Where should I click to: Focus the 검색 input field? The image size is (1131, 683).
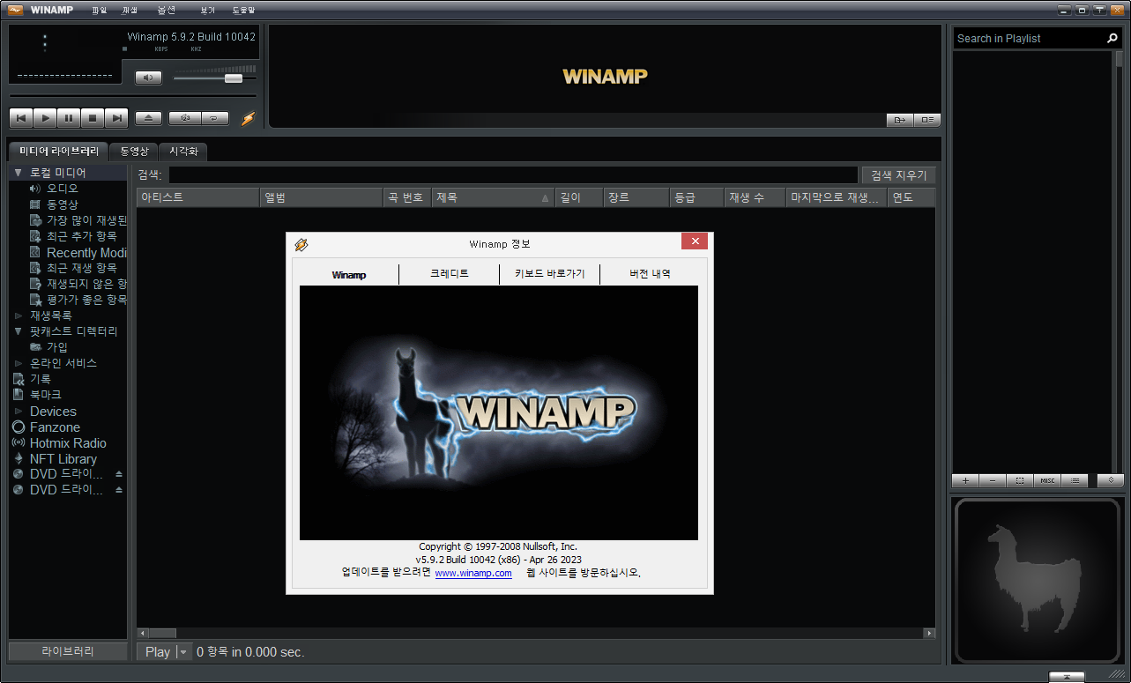(x=514, y=175)
